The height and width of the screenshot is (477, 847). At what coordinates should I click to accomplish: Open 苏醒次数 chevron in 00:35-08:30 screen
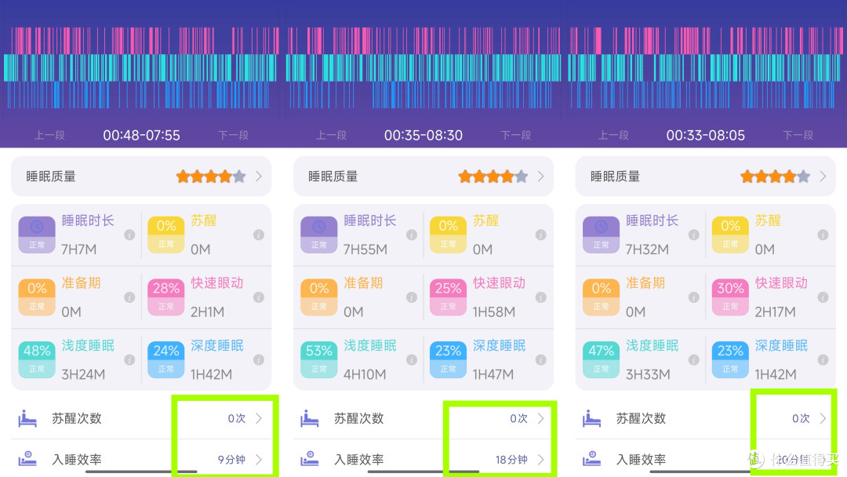click(540, 418)
